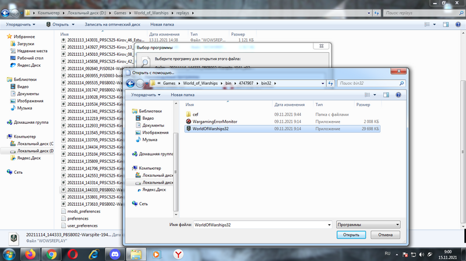
Task: Click the RU language indicator
Action: point(387,253)
